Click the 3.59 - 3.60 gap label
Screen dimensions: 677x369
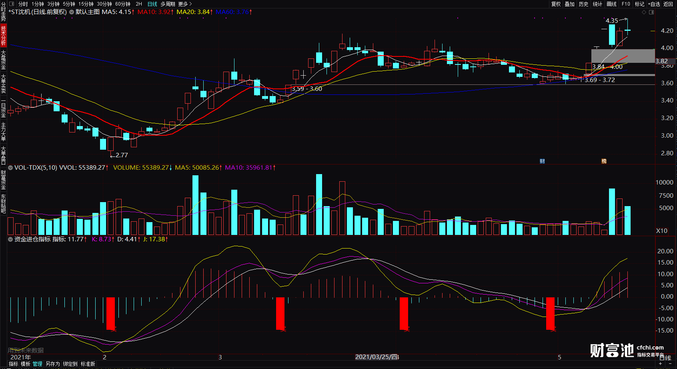(307, 89)
